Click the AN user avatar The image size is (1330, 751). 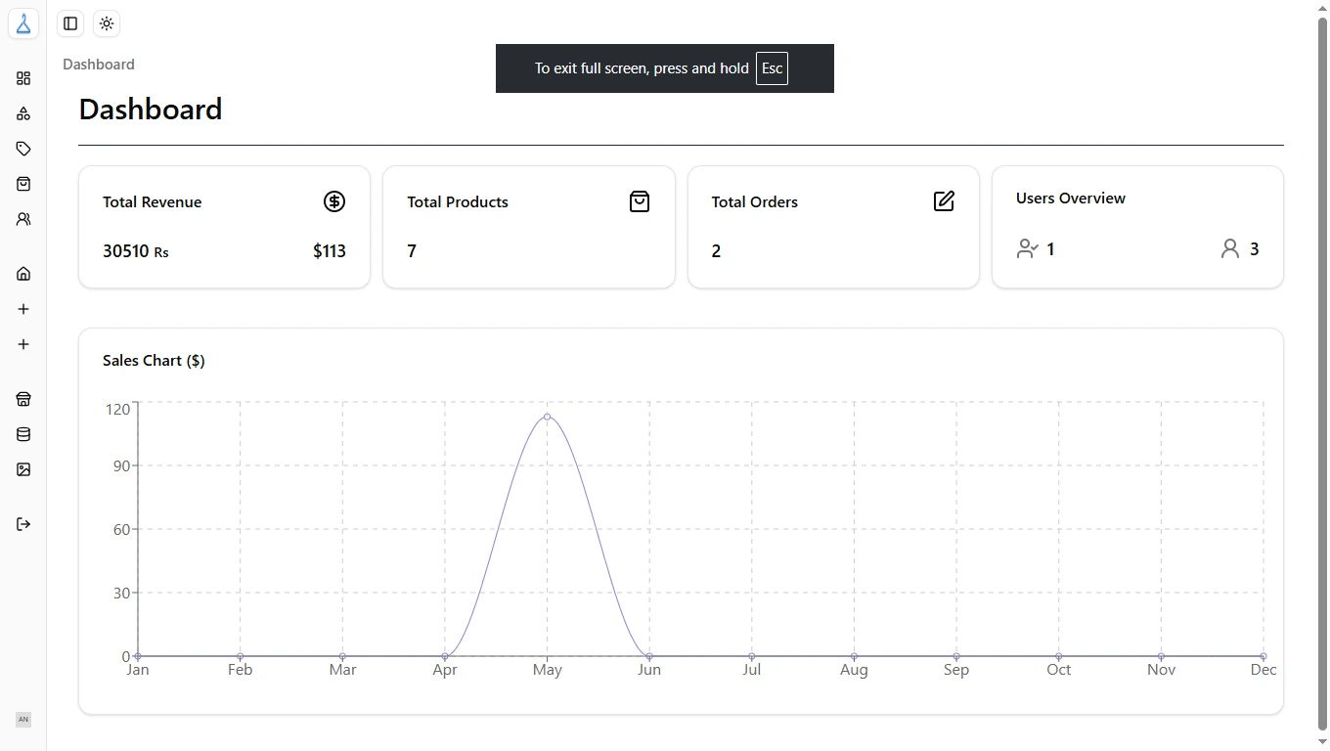pos(23,720)
